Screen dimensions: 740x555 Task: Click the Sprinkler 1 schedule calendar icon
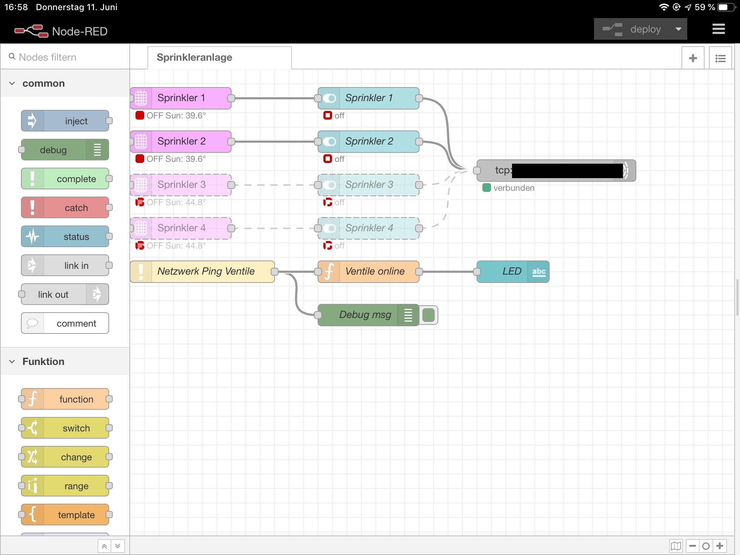pyautogui.click(x=141, y=98)
